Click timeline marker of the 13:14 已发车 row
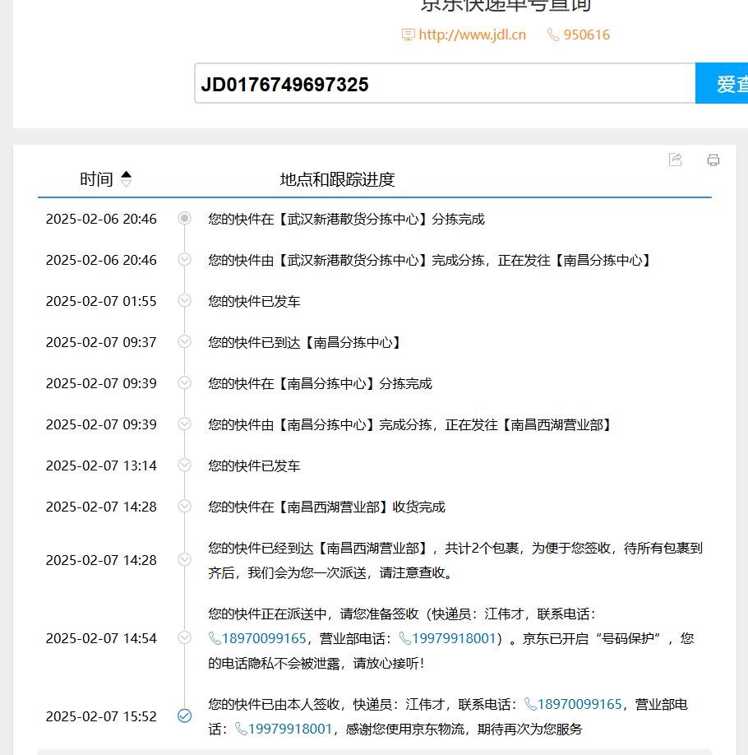Viewport: 748px width, 755px height. pos(184,465)
